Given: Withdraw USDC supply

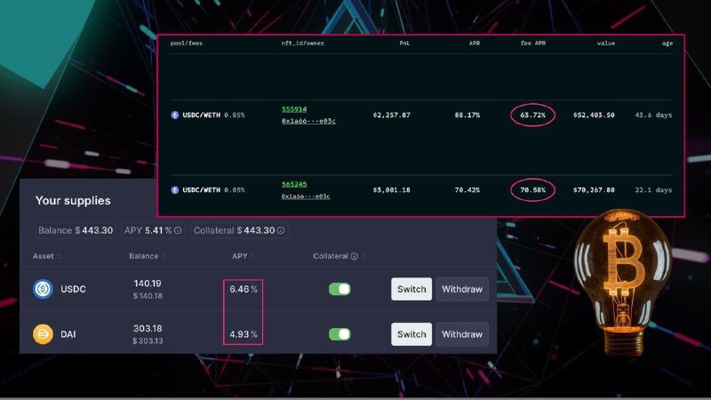Looking at the screenshot, I should [462, 289].
